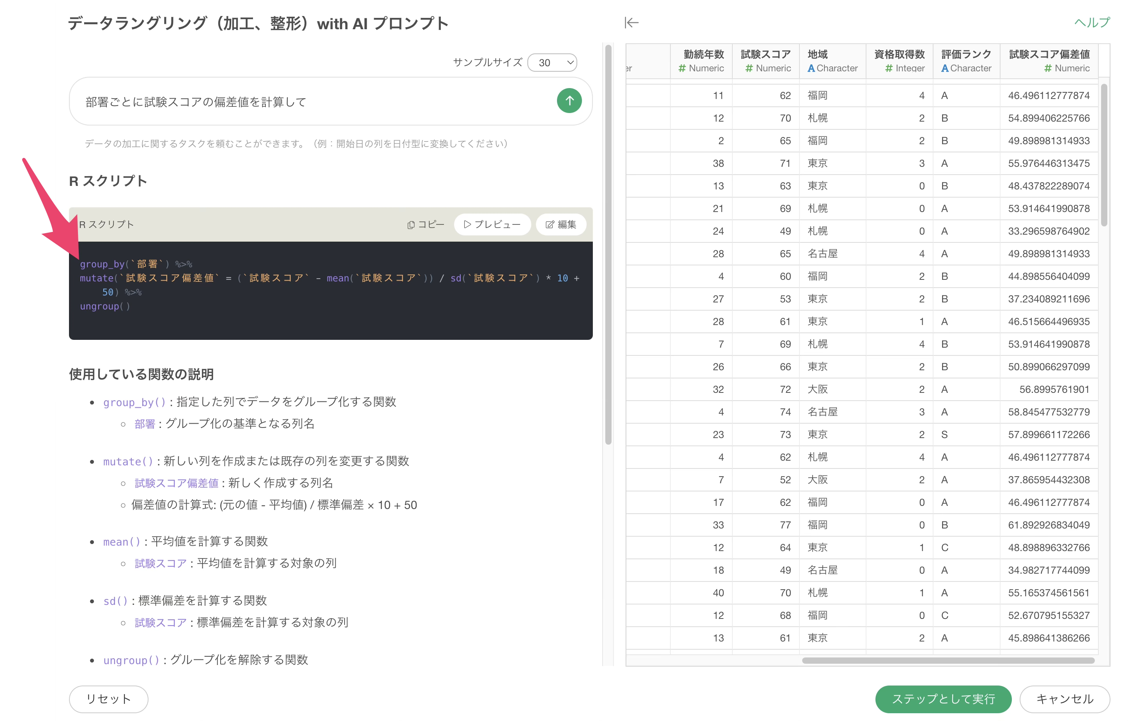Copy the R script code
The image size is (1128, 721).
pos(425,225)
